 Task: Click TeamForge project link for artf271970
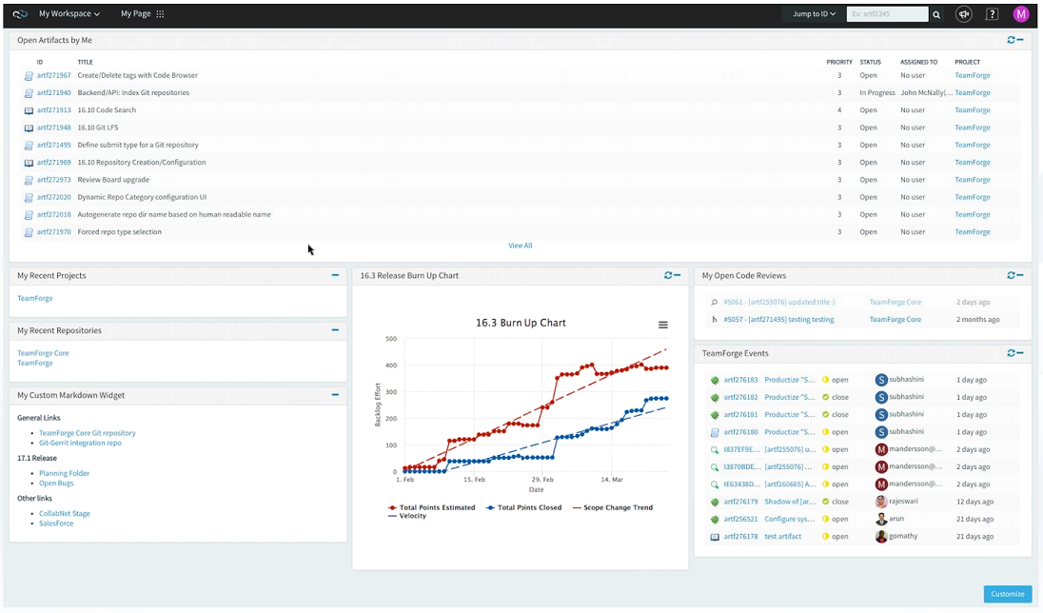point(973,231)
